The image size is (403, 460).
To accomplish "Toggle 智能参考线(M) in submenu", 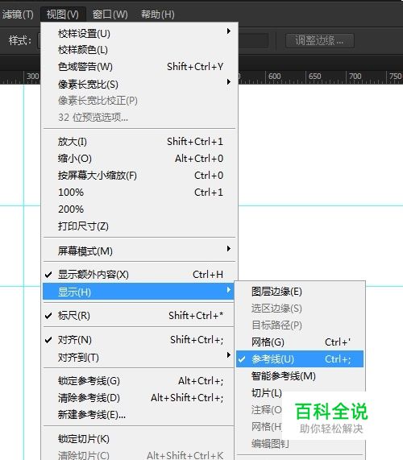I will pyautogui.click(x=300, y=375).
